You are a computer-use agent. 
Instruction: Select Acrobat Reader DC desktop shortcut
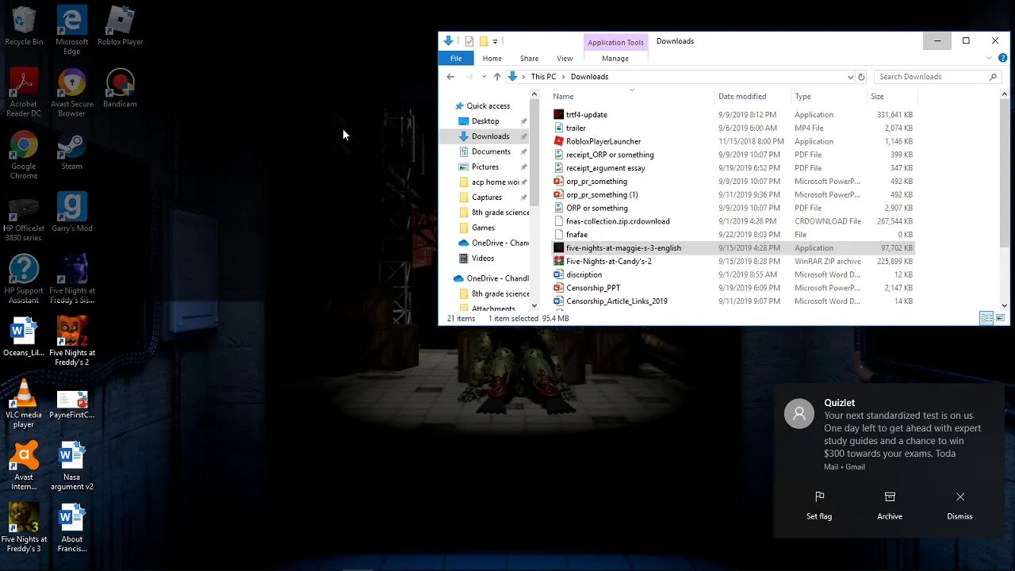pyautogui.click(x=24, y=93)
